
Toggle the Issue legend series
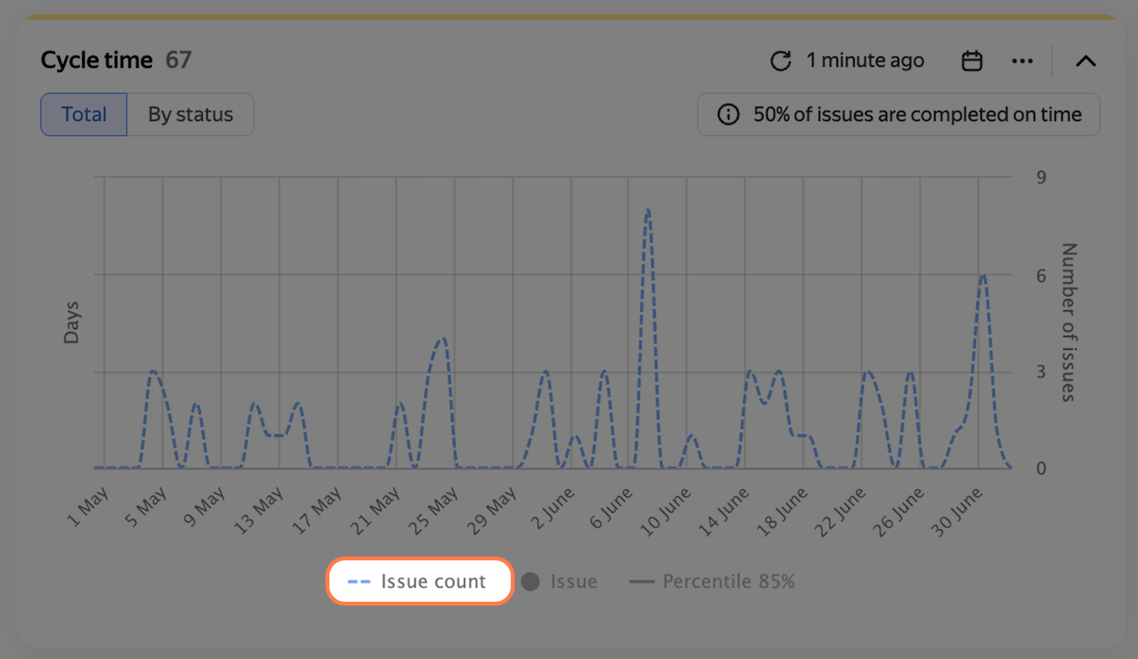[560, 581]
